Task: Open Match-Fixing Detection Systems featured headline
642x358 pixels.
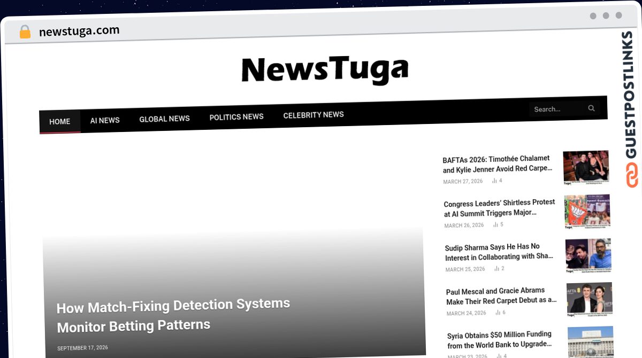Action: point(174,315)
